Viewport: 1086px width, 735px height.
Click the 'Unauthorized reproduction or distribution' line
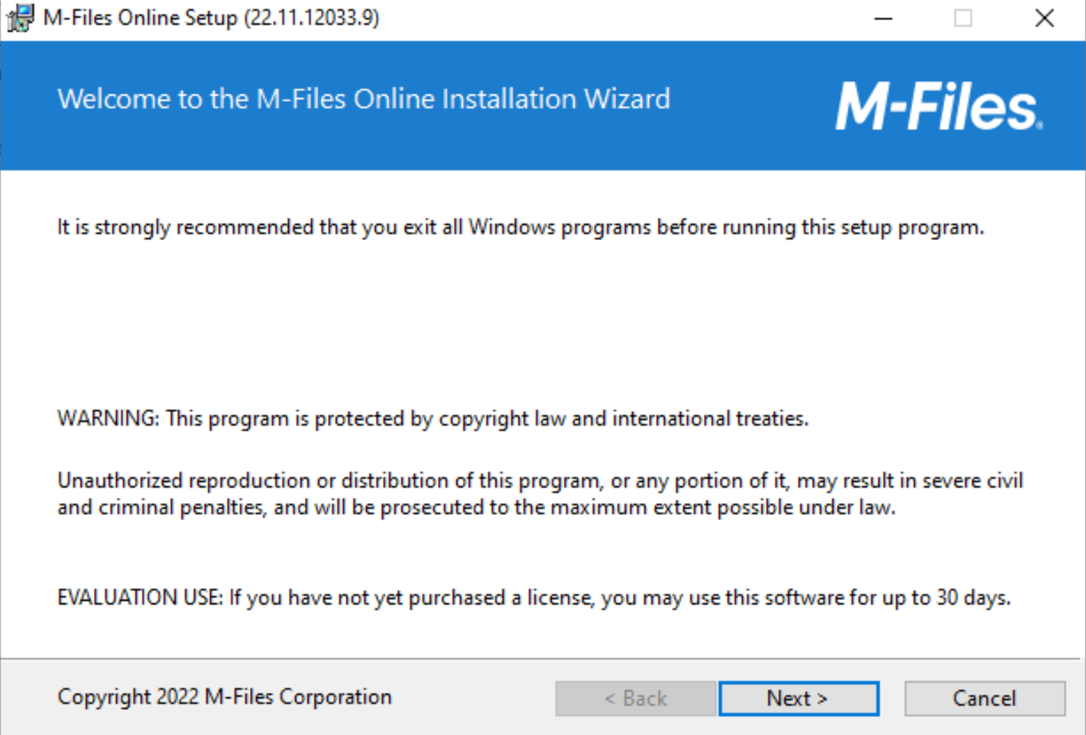click(x=540, y=481)
